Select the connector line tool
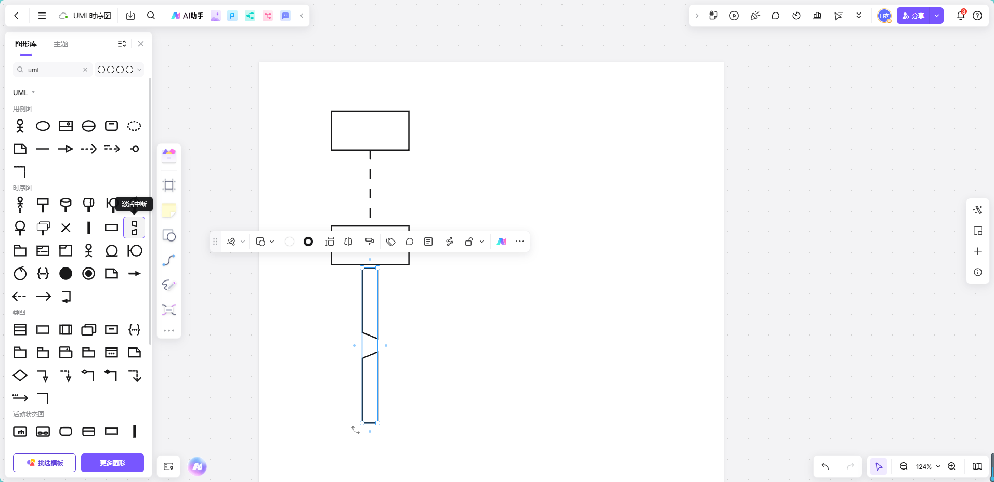The height and width of the screenshot is (482, 994). pyautogui.click(x=169, y=260)
